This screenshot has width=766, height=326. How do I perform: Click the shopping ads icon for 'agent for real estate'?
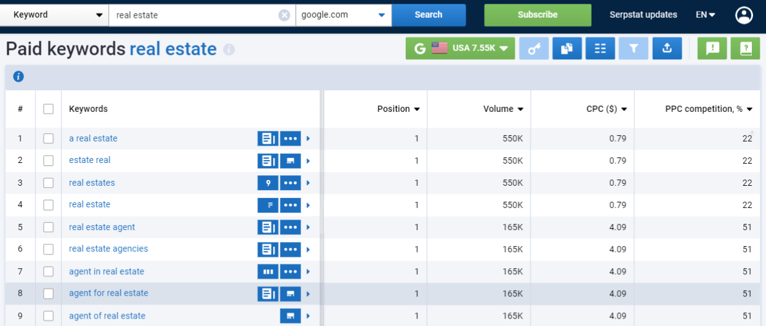coord(291,293)
